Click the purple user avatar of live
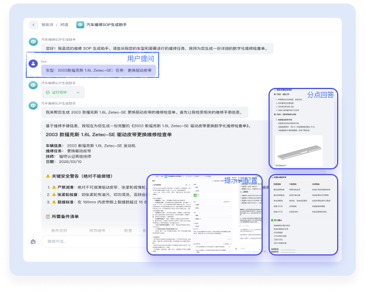Screen dimensions: 365x291 (x=33, y=63)
